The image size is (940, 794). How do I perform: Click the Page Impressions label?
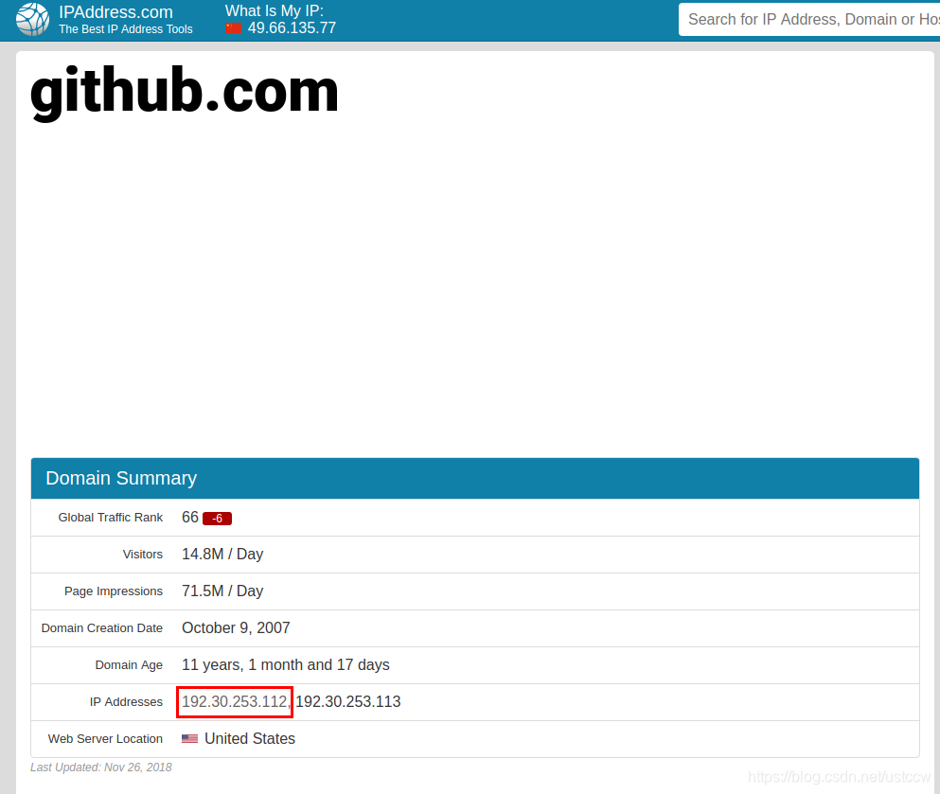coord(114,591)
